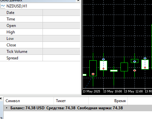Viewport: 152px width, 119px height.
Task: Click the 13 May 12:00 time axis label
Action: [133, 91]
